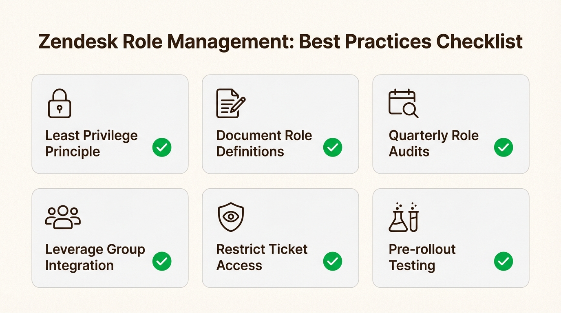This screenshot has height=313, width=561.
Task: Toggle the Restrict Ticket Access checkmark
Action: pyautogui.click(x=333, y=261)
